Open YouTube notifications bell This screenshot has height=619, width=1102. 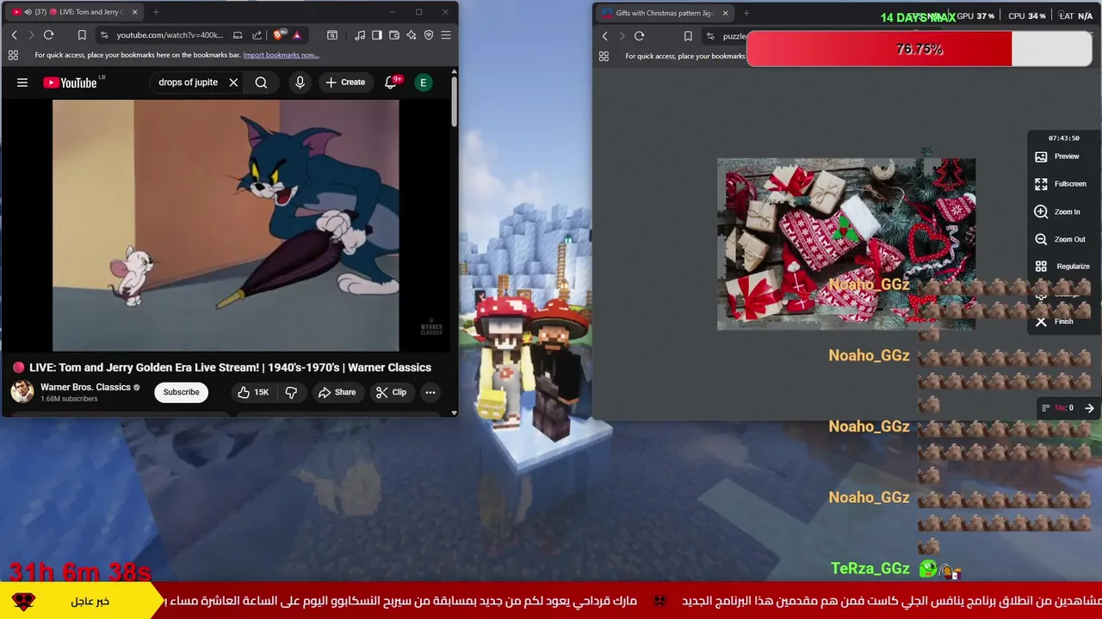[x=391, y=83]
